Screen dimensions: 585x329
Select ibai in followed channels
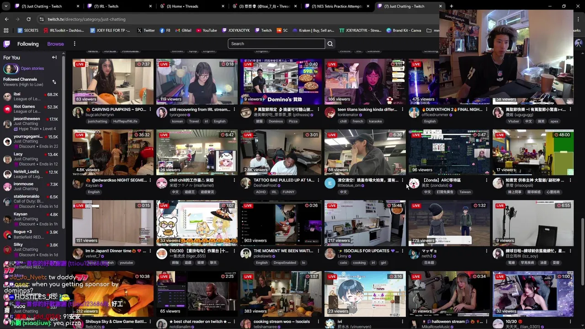click(x=31, y=96)
